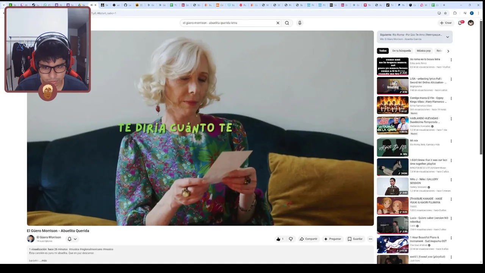Select the 'Todos' filter chip

383,51
